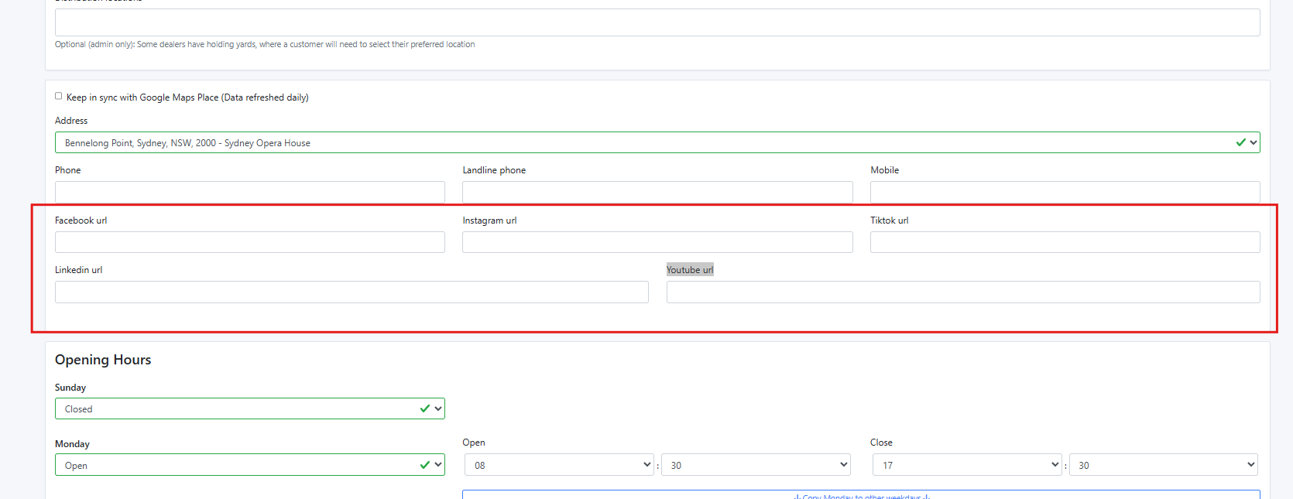Click the Linkedin url field

pos(352,292)
